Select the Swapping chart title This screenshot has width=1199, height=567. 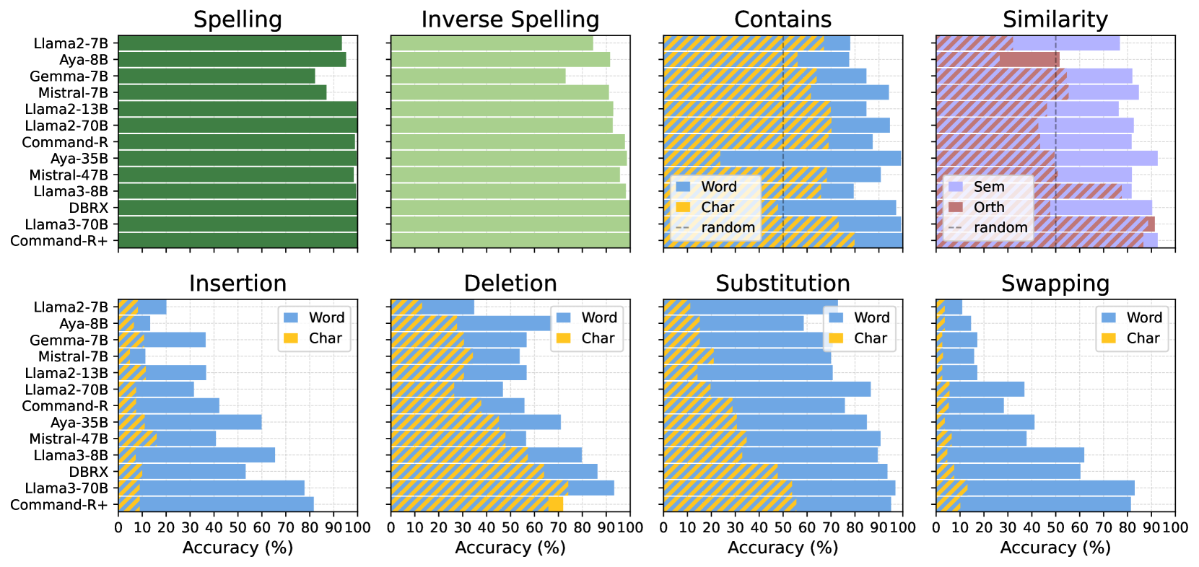click(x=1055, y=283)
